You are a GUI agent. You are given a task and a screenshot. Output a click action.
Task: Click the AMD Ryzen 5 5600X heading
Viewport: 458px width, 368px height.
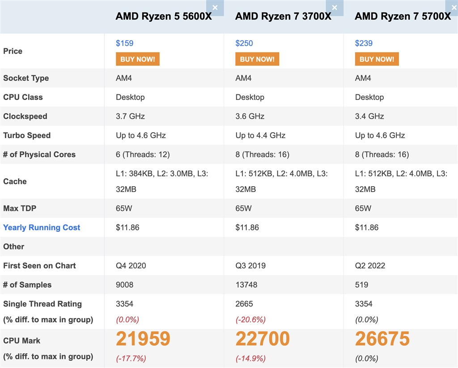coord(164,17)
